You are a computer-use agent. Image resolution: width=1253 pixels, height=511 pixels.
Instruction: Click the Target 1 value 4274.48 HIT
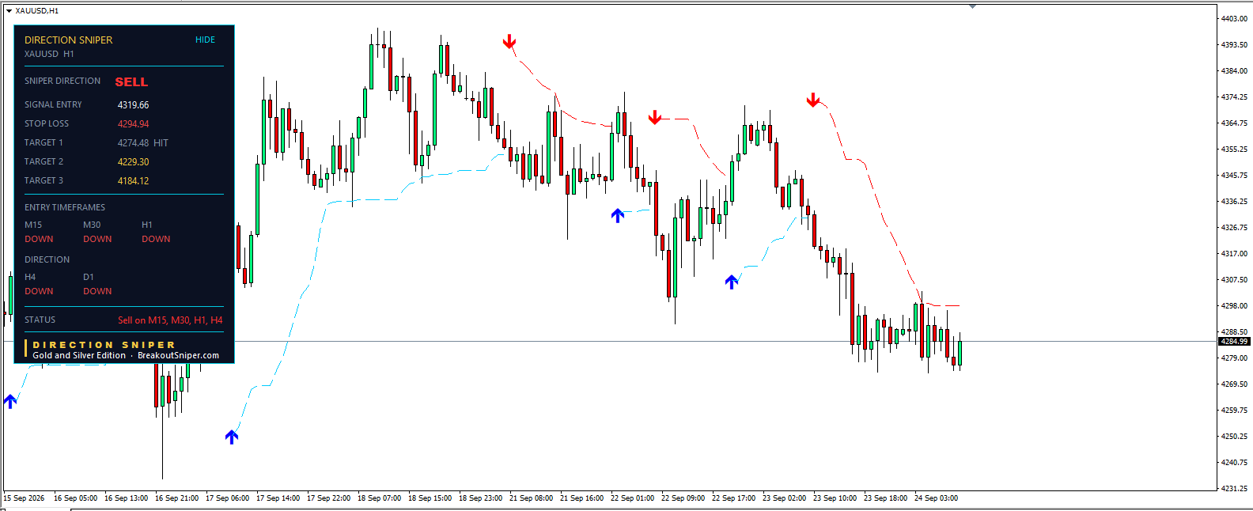143,143
